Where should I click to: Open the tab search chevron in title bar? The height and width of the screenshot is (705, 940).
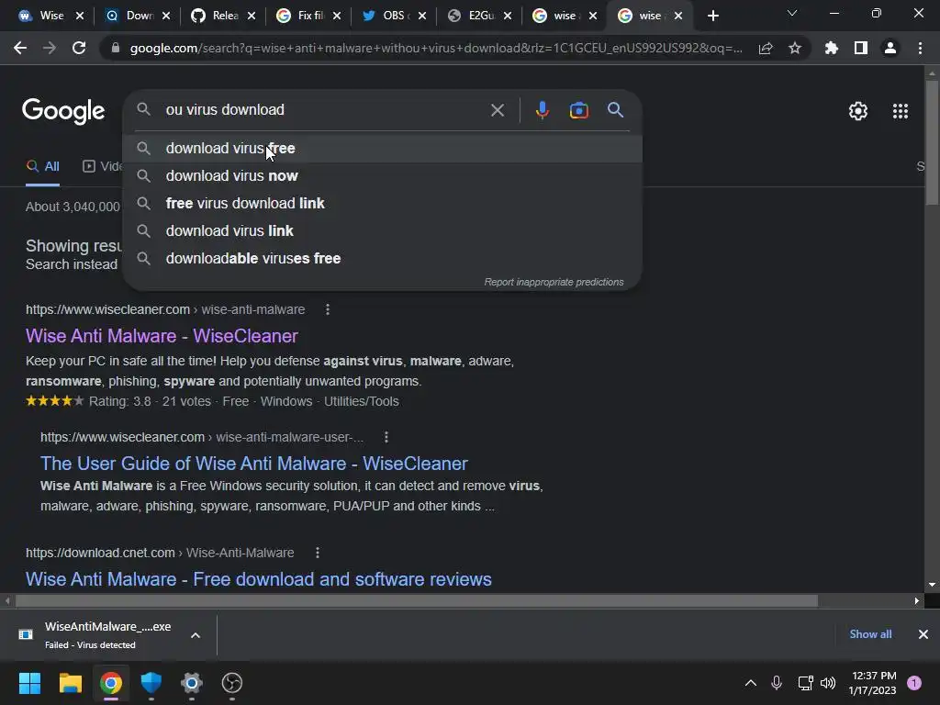pyautogui.click(x=792, y=13)
